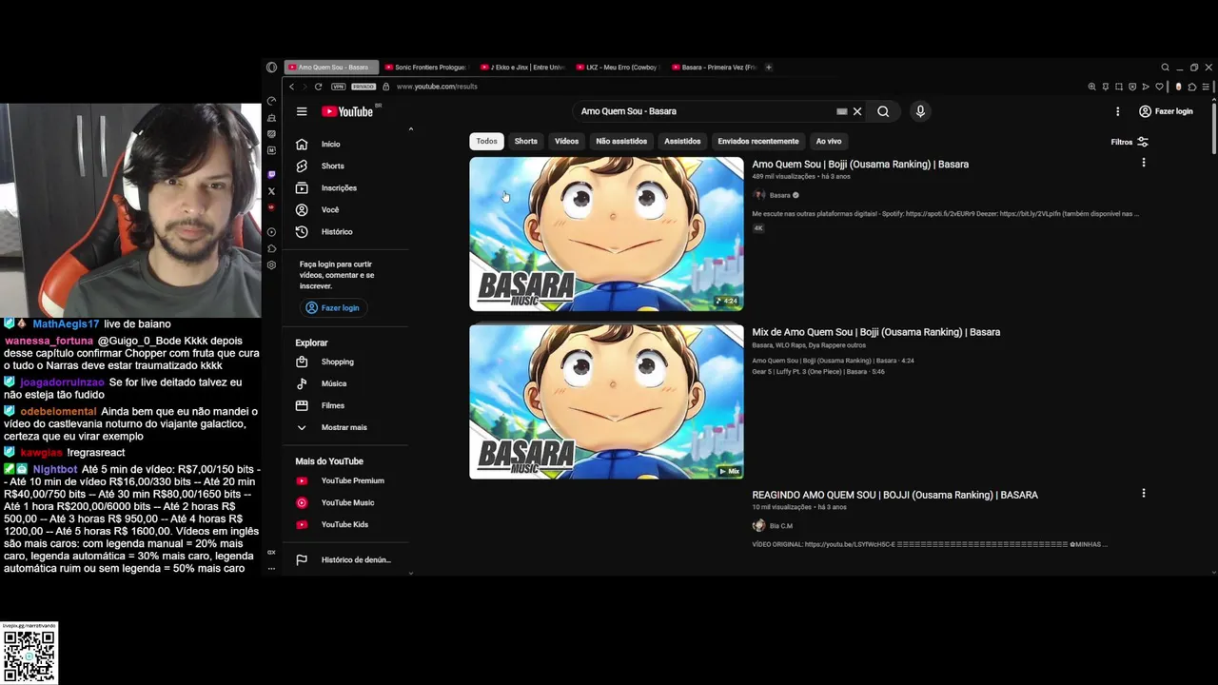The image size is (1218, 685).
Task: Click Fazer login button in the sidebar
Action: (x=332, y=308)
